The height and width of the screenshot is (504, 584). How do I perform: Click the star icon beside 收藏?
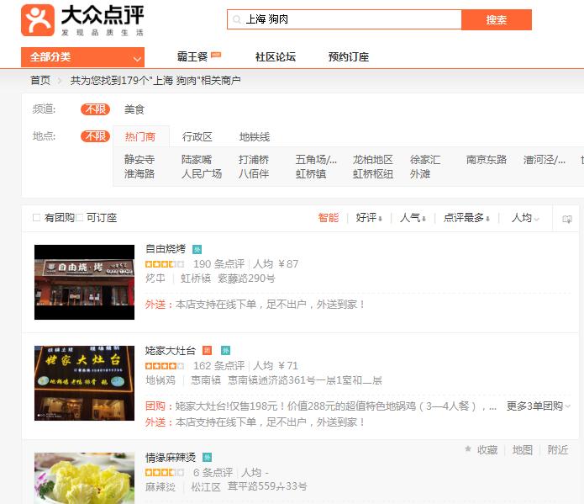pos(468,449)
